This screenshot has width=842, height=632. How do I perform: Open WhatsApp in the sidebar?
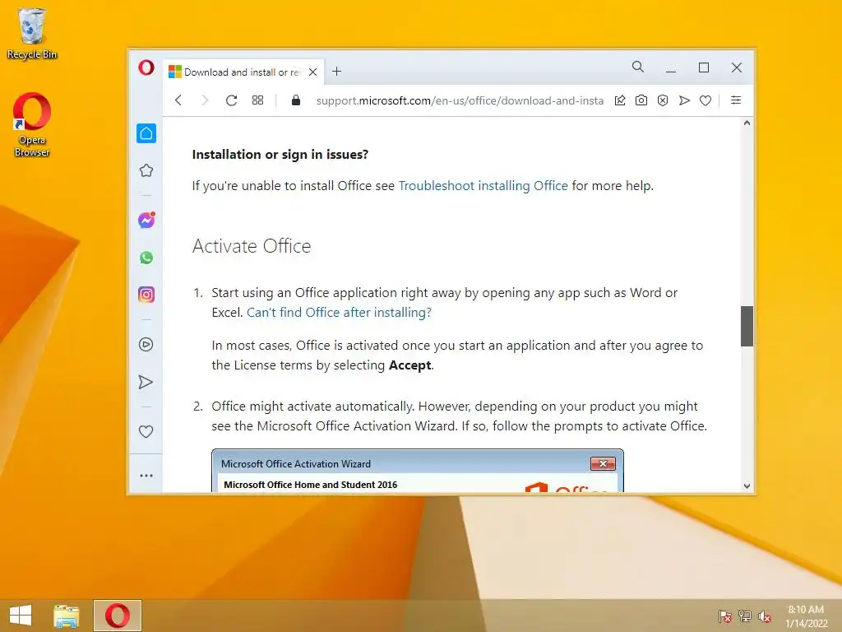(x=146, y=258)
